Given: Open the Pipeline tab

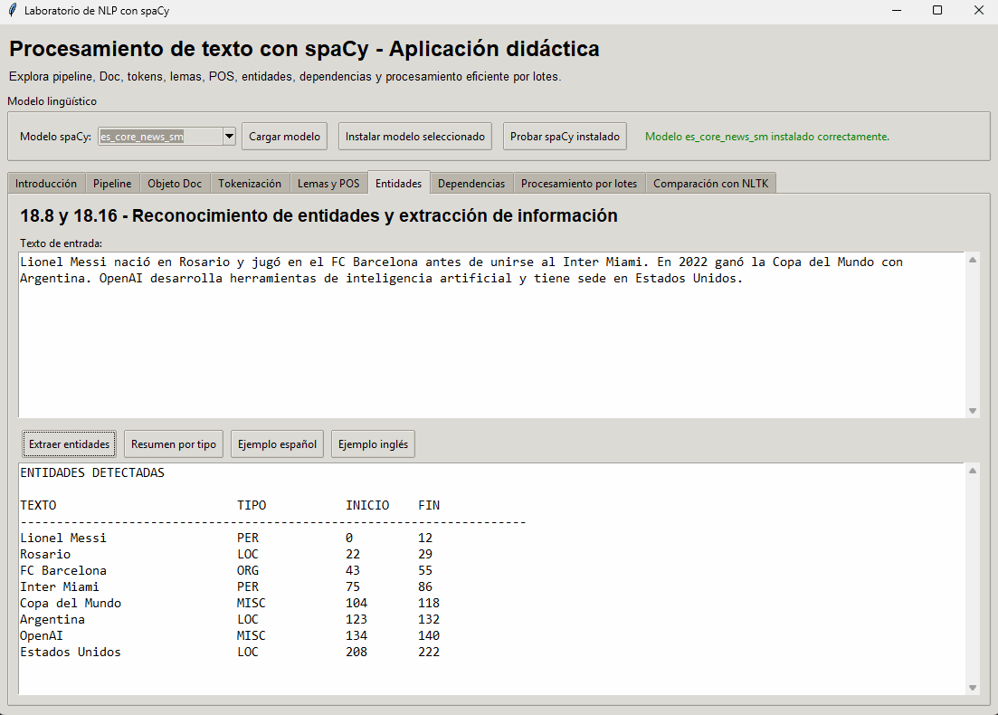Looking at the screenshot, I should [111, 182].
